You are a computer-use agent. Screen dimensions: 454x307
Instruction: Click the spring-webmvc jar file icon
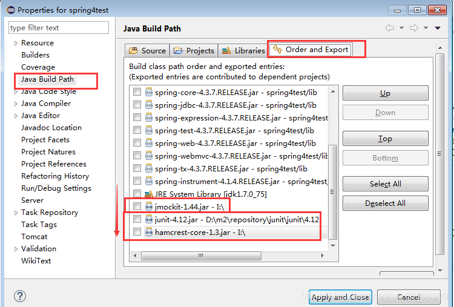tap(148, 156)
